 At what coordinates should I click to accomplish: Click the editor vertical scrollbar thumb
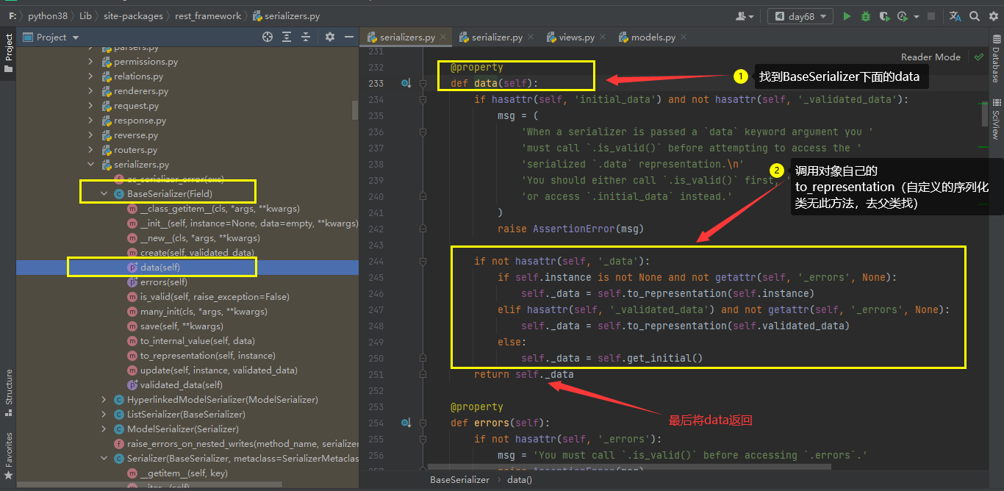(x=985, y=115)
